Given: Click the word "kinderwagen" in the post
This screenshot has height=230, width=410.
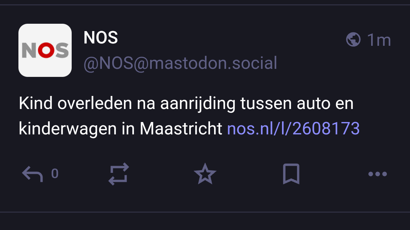Looking at the screenshot, I should pos(67,128).
